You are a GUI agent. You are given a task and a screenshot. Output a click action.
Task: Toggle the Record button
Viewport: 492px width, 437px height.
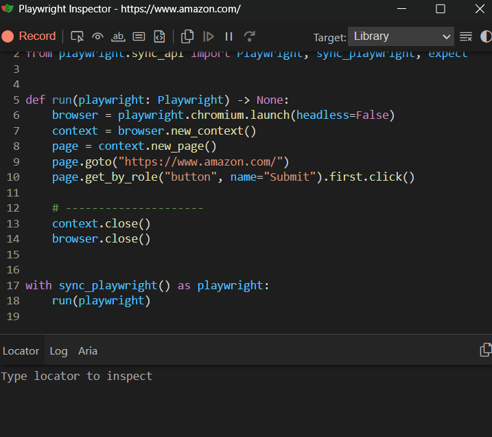click(x=29, y=36)
